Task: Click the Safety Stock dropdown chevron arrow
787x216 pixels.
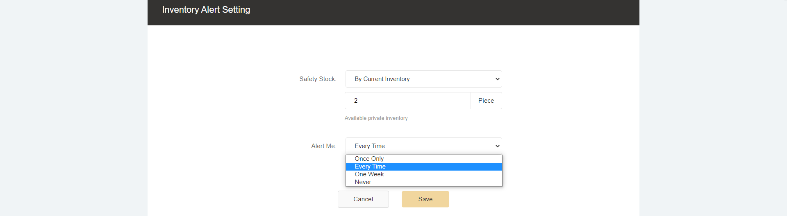Action: [x=497, y=79]
